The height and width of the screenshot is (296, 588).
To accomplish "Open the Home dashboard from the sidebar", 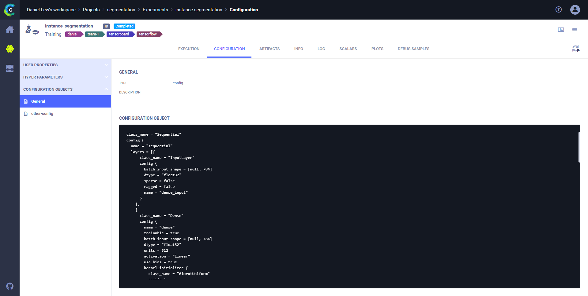I will (10, 29).
